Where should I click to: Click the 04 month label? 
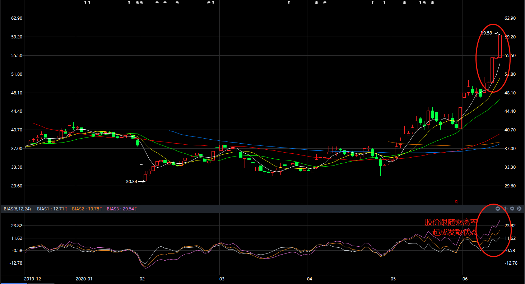(x=310, y=279)
